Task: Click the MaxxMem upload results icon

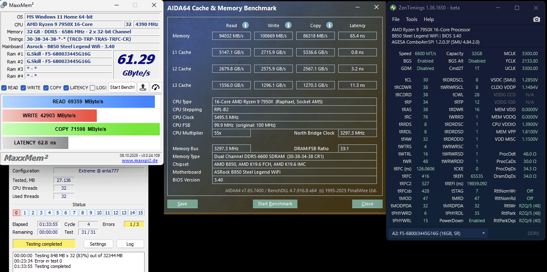Action: point(143,87)
